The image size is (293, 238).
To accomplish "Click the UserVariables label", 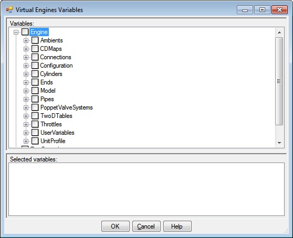I will tap(58, 133).
